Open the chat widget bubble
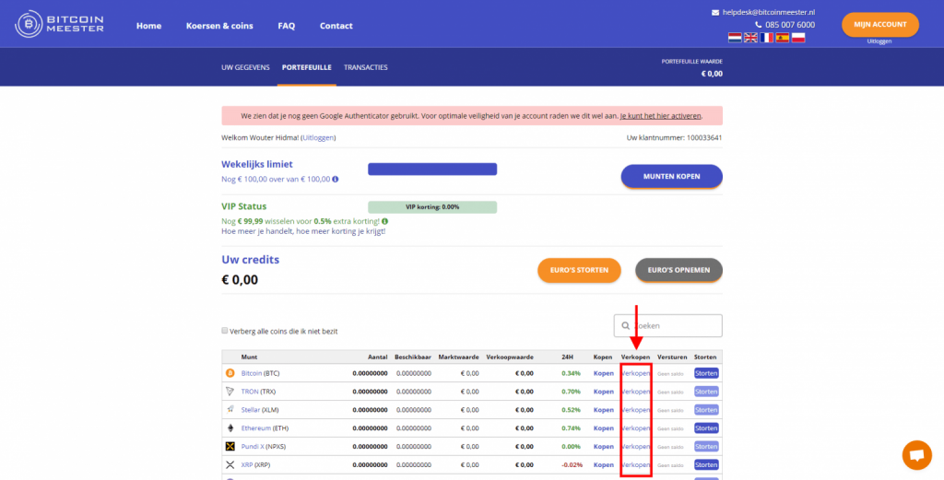This screenshot has width=944, height=480. 917,455
